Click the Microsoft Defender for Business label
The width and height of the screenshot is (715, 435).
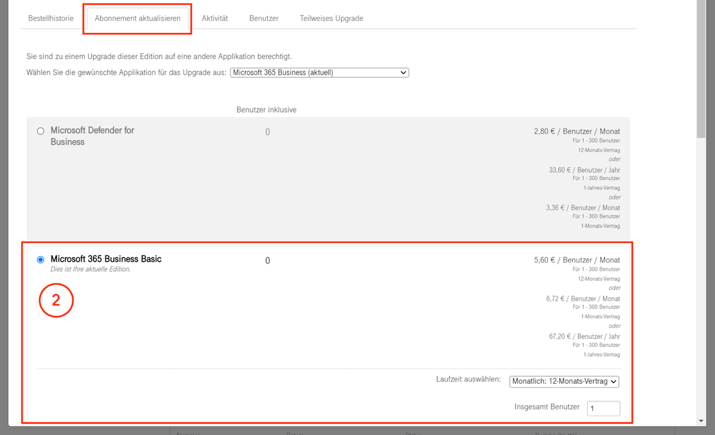point(92,136)
